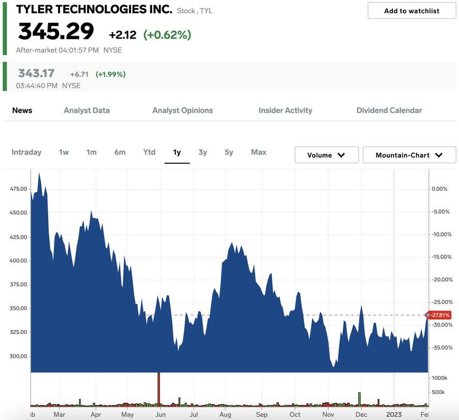
Task: Click the -10.00% percentage axis label
Action: 441,234
